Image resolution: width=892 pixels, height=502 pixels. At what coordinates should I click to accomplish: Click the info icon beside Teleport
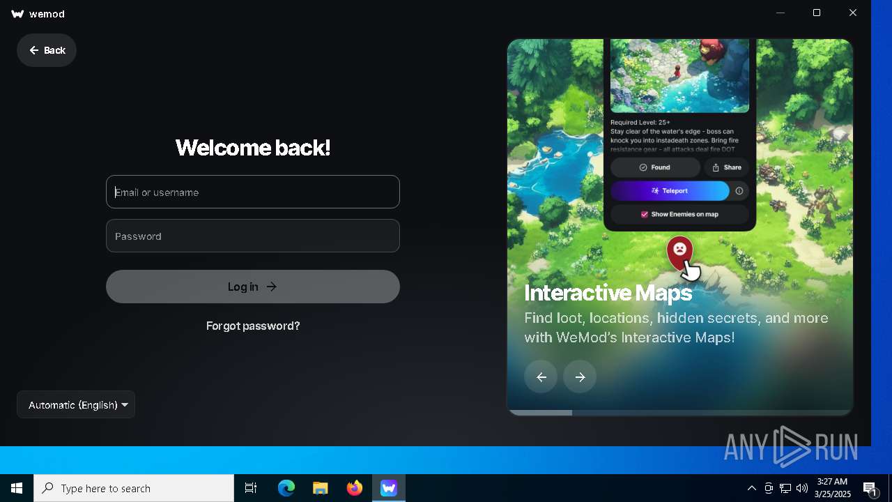[x=739, y=190]
